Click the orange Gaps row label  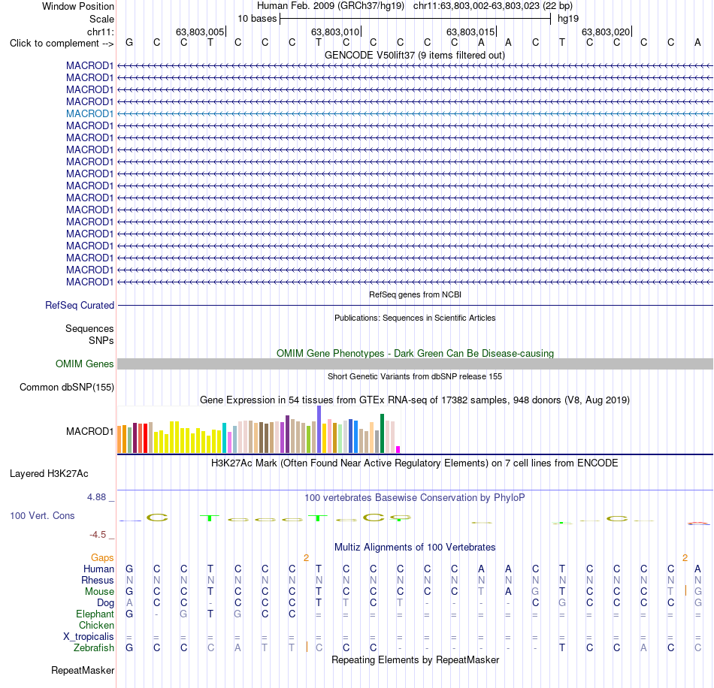(102, 558)
